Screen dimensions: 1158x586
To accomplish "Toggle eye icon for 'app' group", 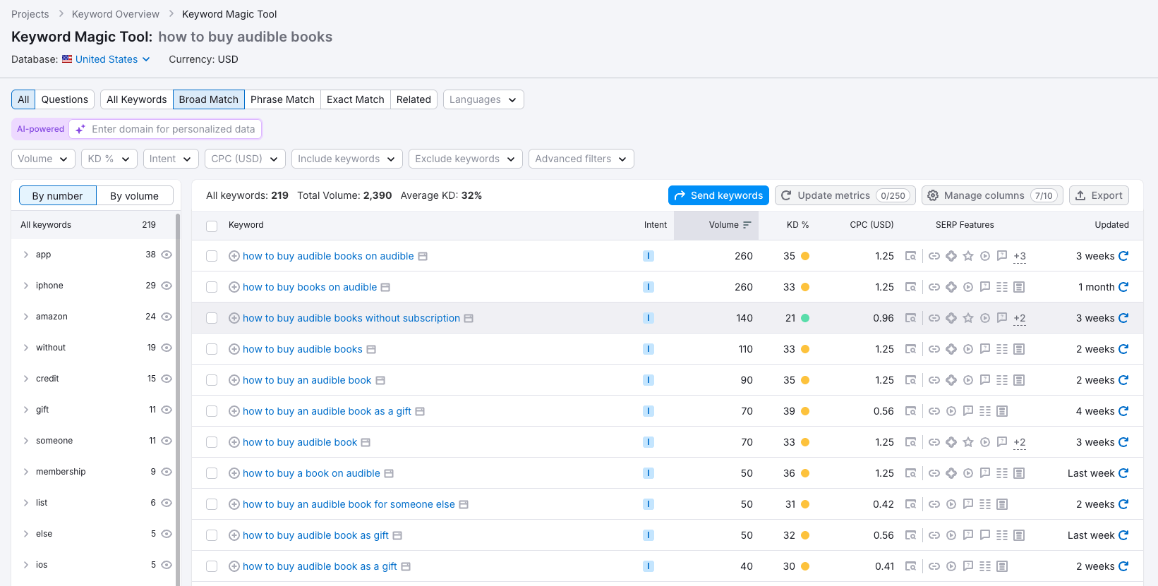I will 167,255.
